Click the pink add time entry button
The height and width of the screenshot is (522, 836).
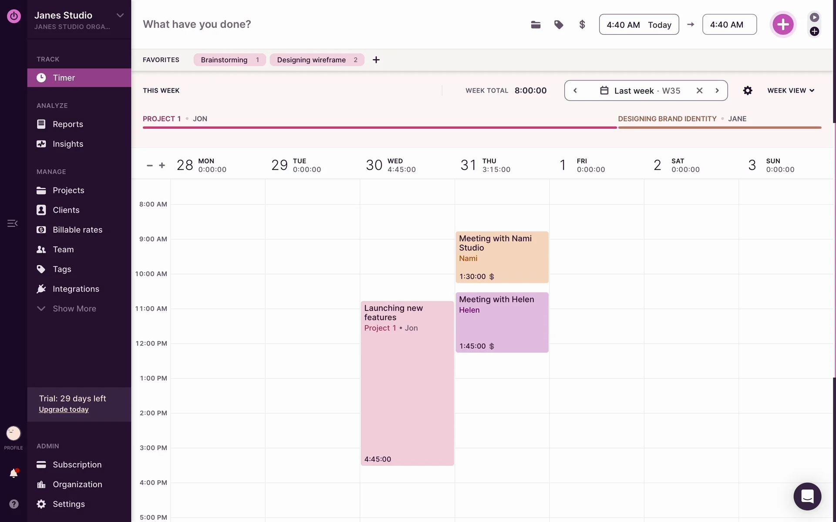[782, 24]
